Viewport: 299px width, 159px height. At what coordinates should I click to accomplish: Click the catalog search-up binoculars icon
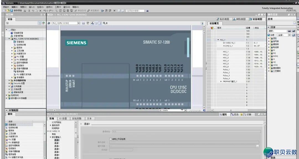[x=294, y=31]
